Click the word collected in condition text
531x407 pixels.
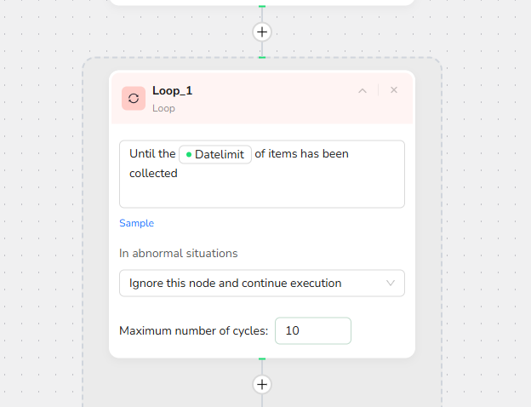[x=153, y=173]
